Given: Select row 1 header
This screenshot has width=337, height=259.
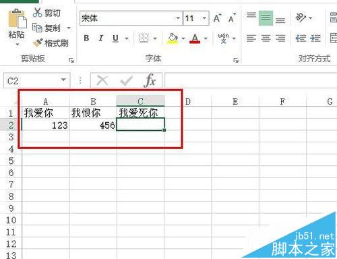Looking at the screenshot, I should coord(11,113).
